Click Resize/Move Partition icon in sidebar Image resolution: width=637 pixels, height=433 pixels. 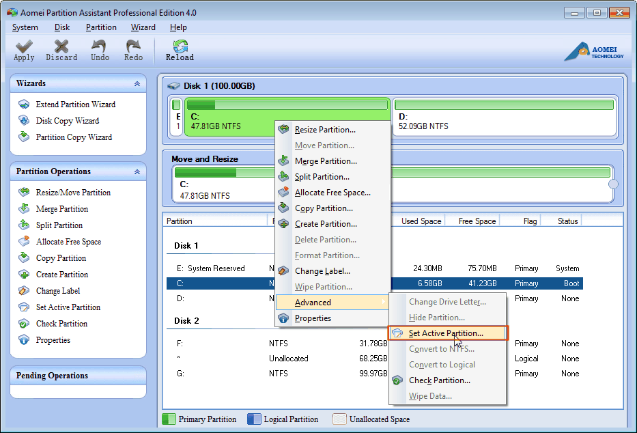(x=24, y=192)
